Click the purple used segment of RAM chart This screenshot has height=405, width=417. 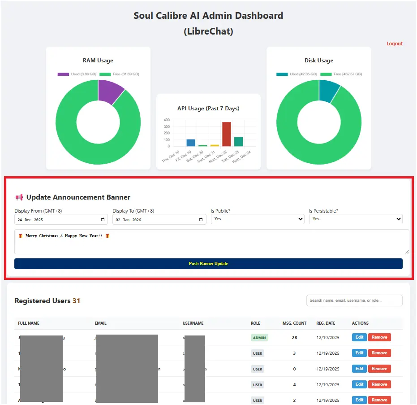pos(109,91)
